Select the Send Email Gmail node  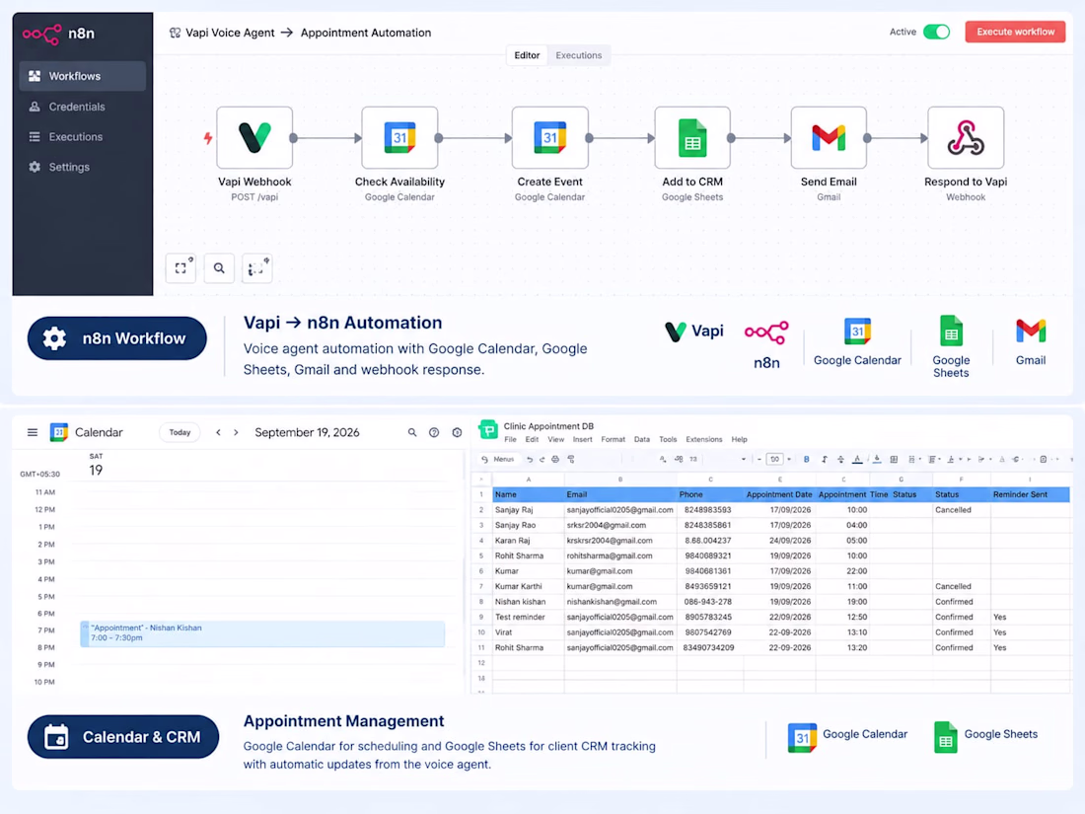click(829, 137)
